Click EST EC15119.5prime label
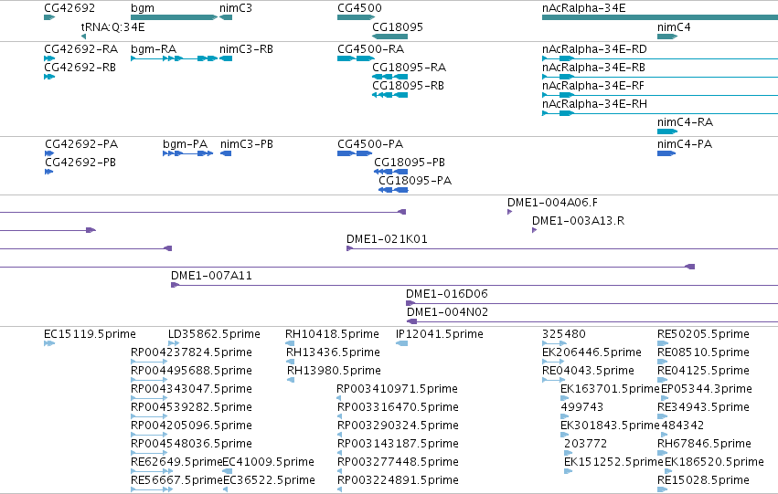778x494 pixels. (90, 334)
